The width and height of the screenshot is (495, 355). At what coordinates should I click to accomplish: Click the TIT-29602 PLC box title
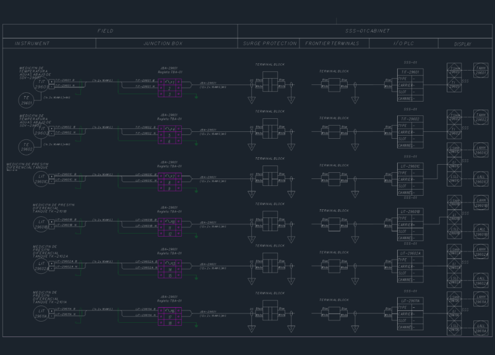click(410, 119)
